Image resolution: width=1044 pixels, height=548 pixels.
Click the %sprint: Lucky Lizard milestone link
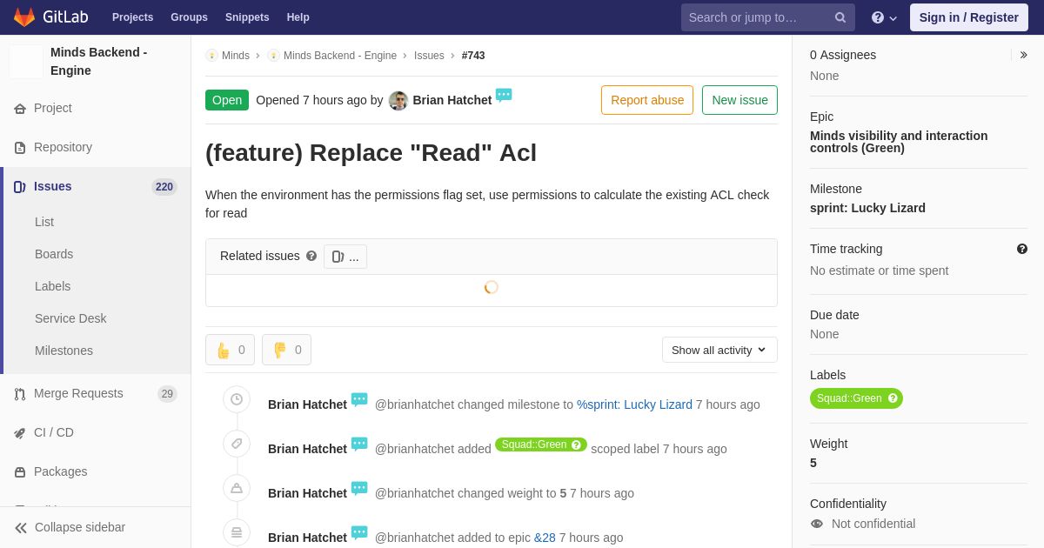634,404
